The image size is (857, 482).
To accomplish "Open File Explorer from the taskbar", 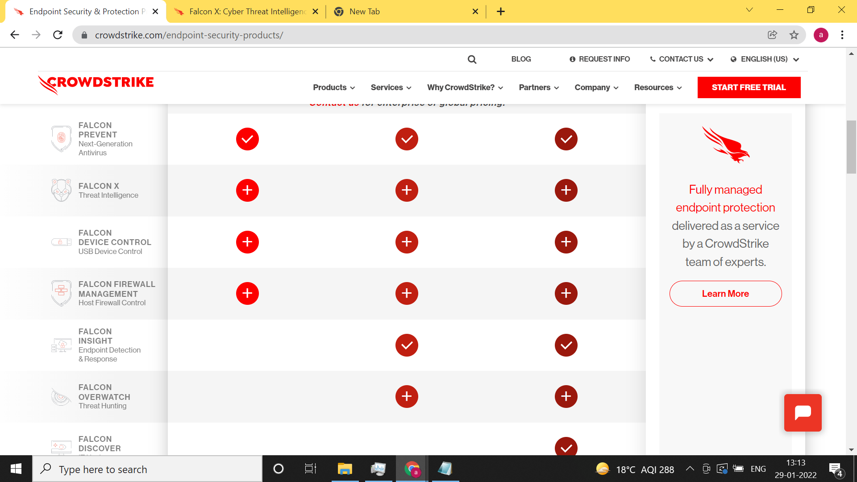I will 345,469.
